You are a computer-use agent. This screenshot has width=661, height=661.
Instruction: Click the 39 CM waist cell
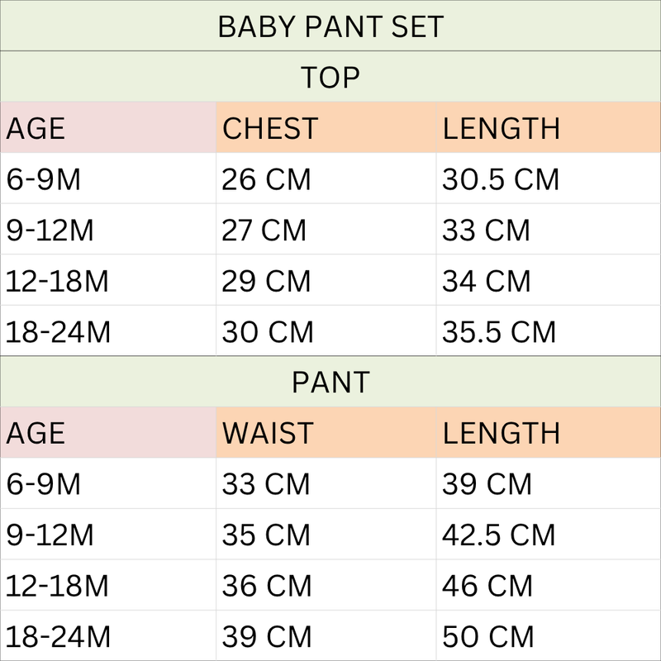(326, 635)
